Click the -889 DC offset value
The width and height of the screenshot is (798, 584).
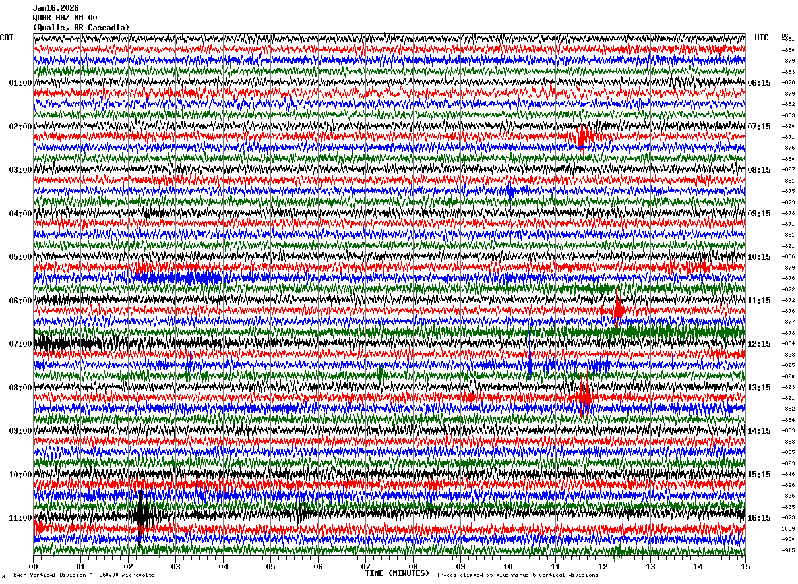[788, 430]
